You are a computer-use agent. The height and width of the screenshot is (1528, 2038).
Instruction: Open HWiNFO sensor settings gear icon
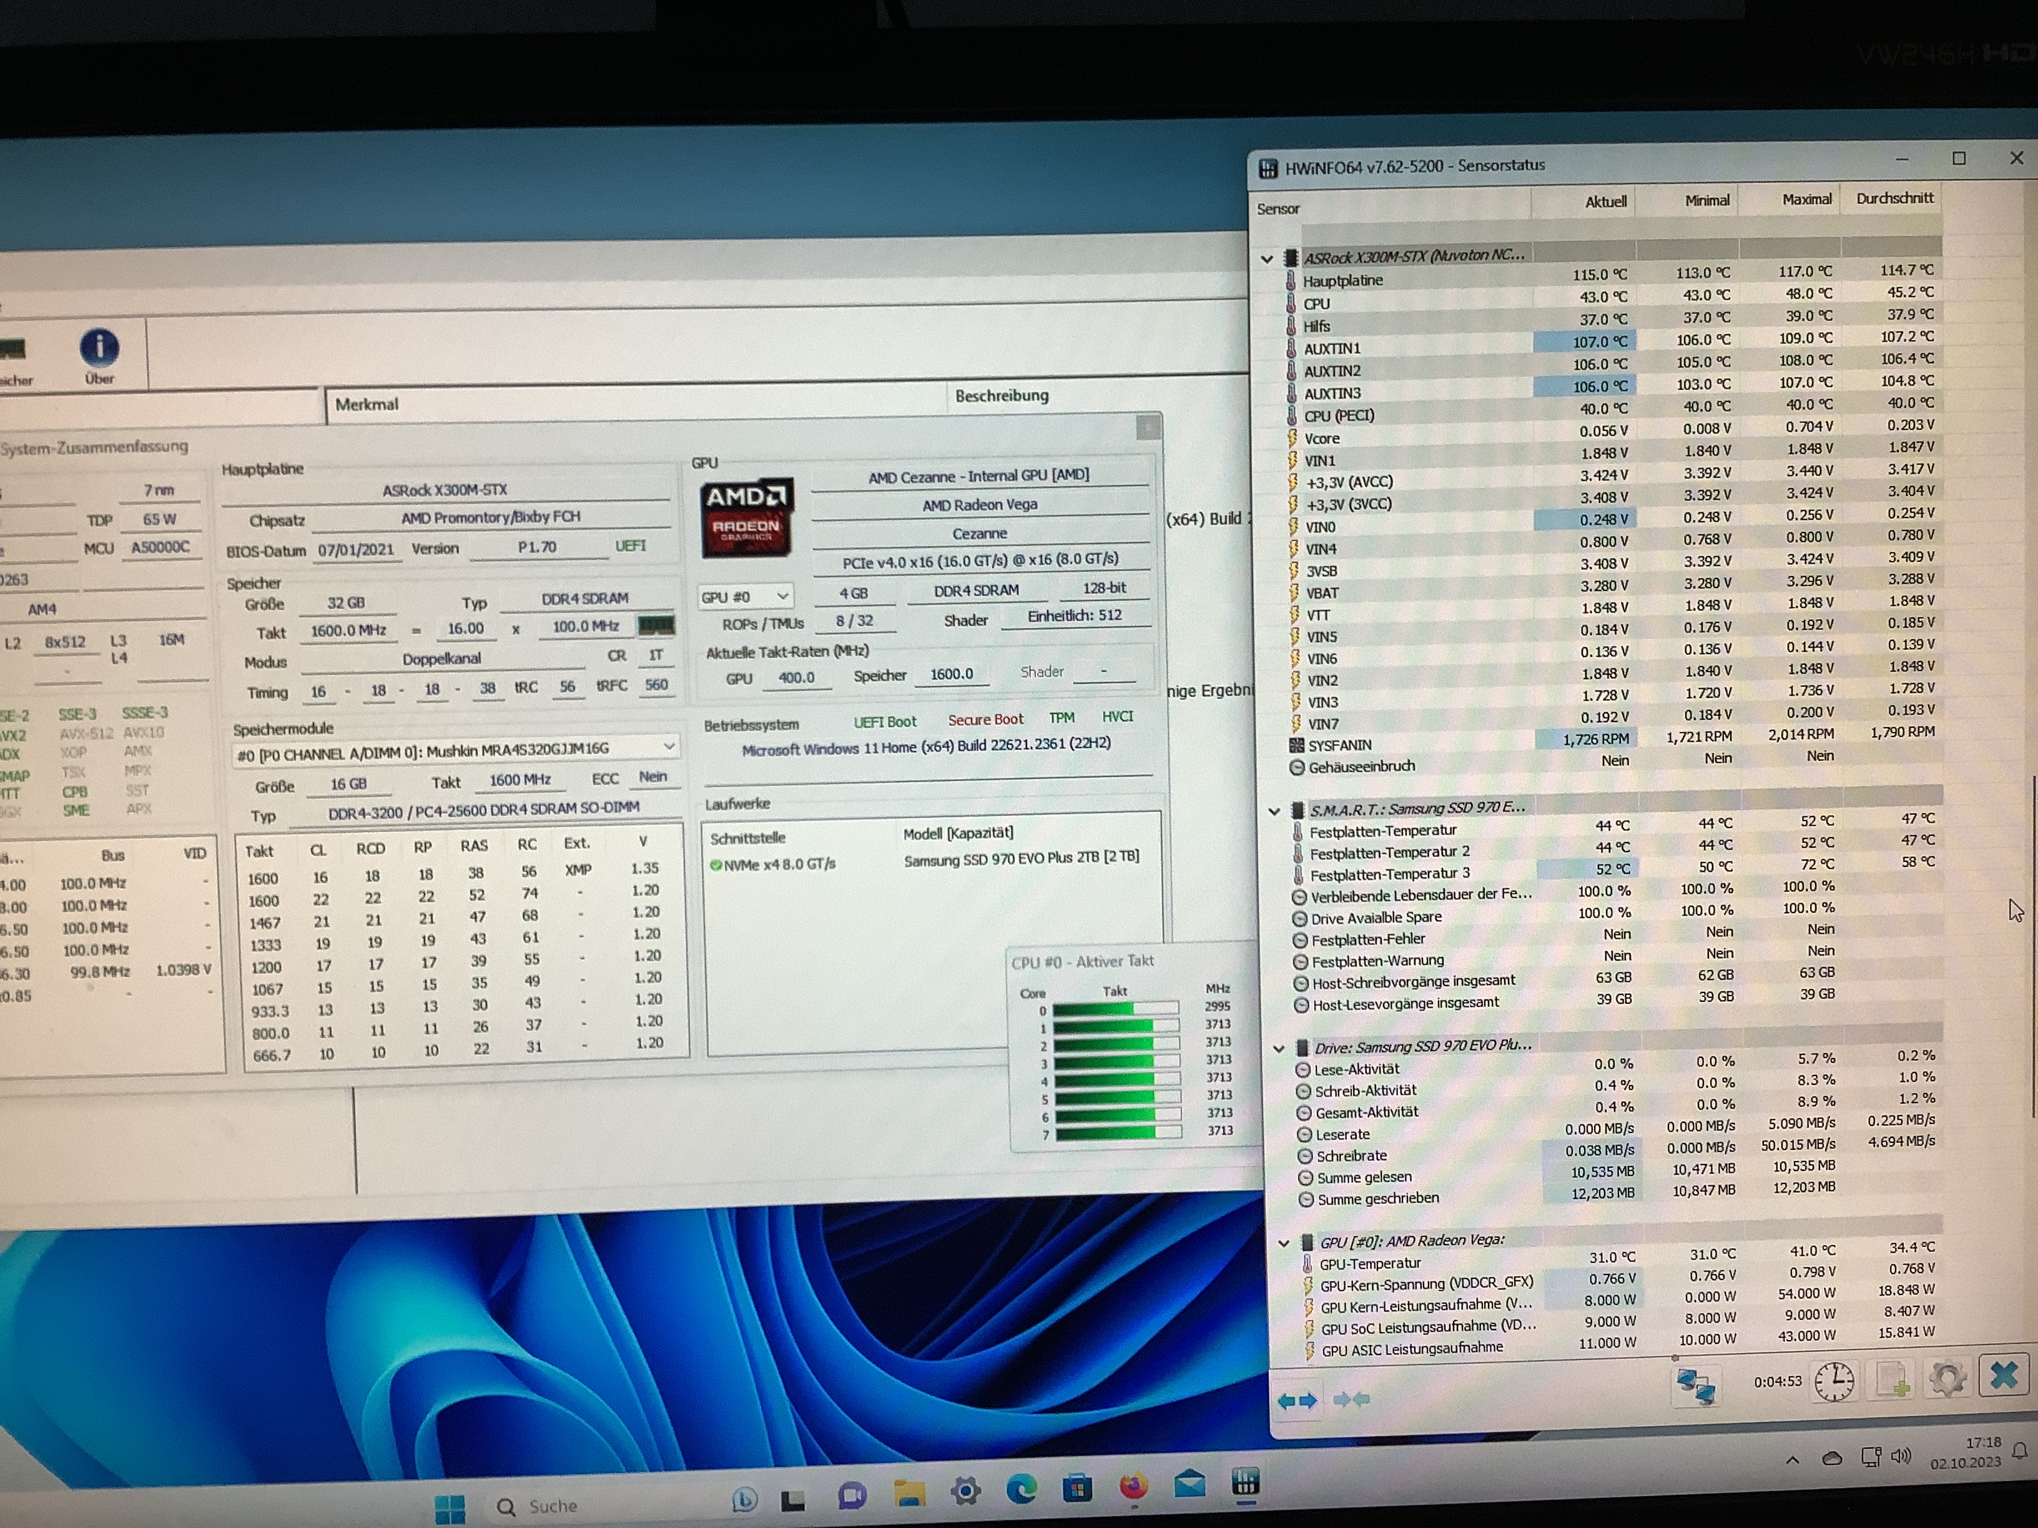click(1947, 1379)
